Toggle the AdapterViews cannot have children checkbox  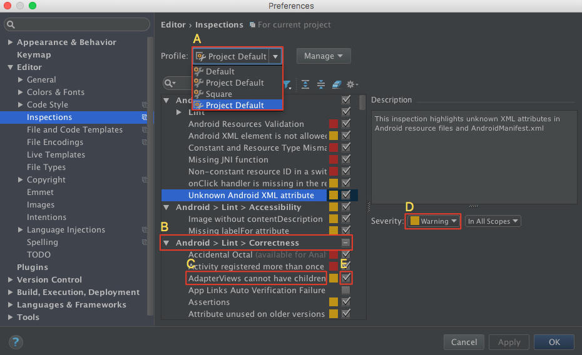[346, 278]
